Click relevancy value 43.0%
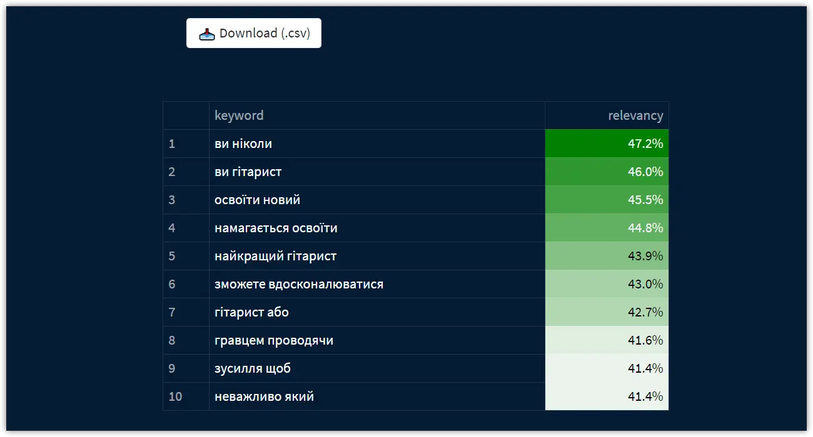Viewport: 813px width, 437px height. pos(607,284)
